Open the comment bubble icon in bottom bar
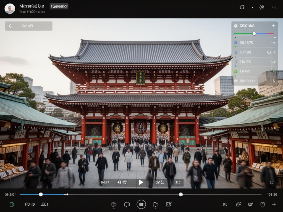Screen dimensions: 283x212 click(155, 204)
